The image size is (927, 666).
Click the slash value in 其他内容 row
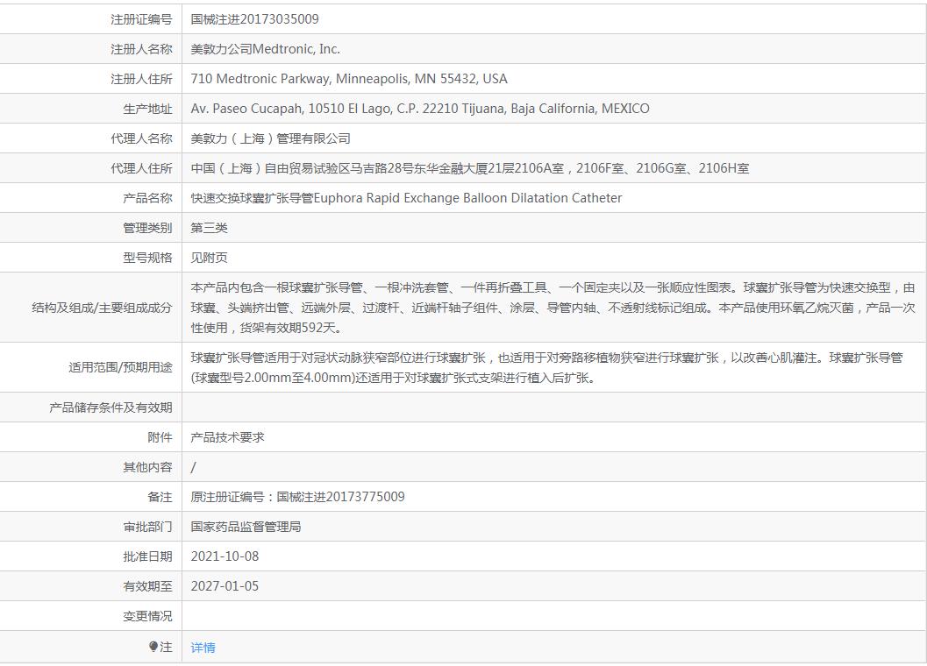click(x=193, y=467)
